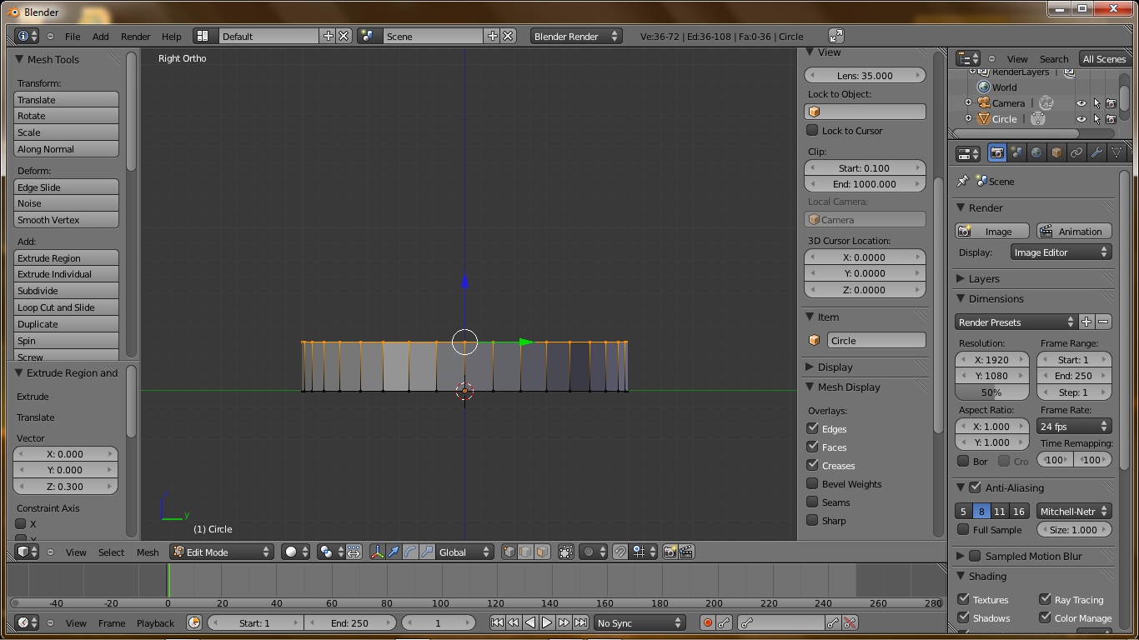The image size is (1139, 640).
Task: Delete the Default screen layout with X
Action: pyautogui.click(x=344, y=36)
